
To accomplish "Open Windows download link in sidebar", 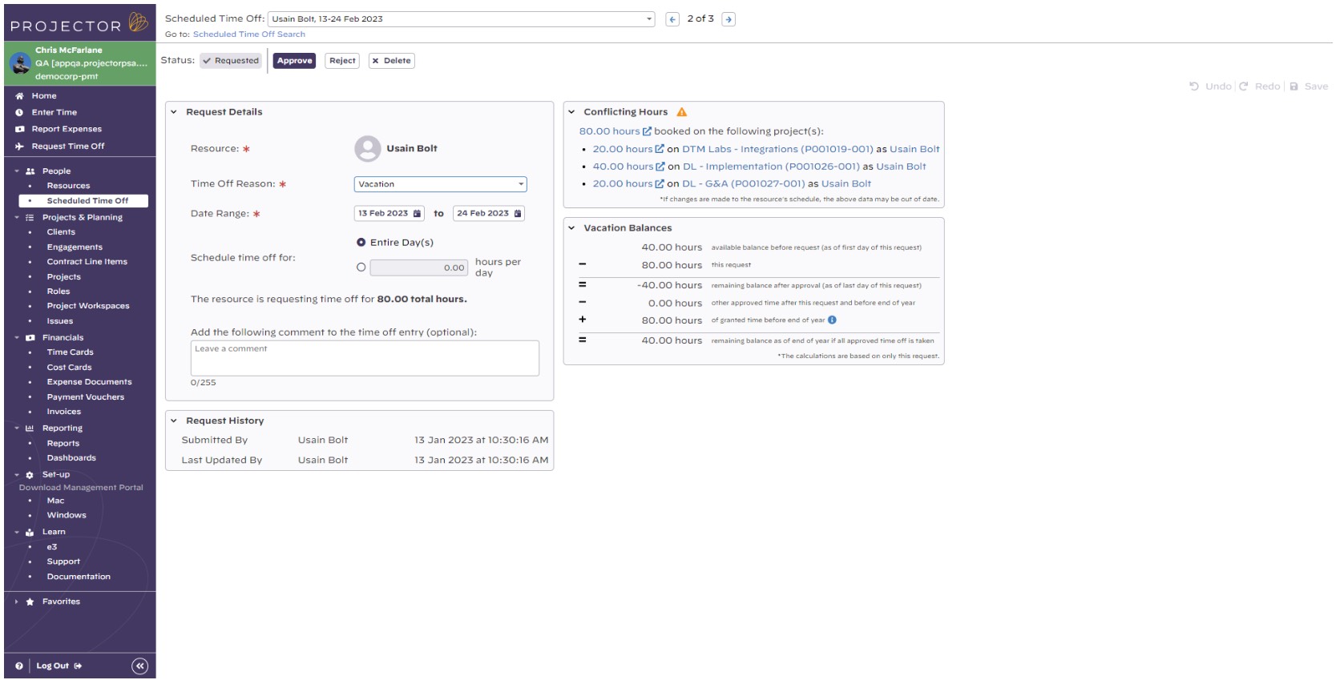I will pos(67,516).
